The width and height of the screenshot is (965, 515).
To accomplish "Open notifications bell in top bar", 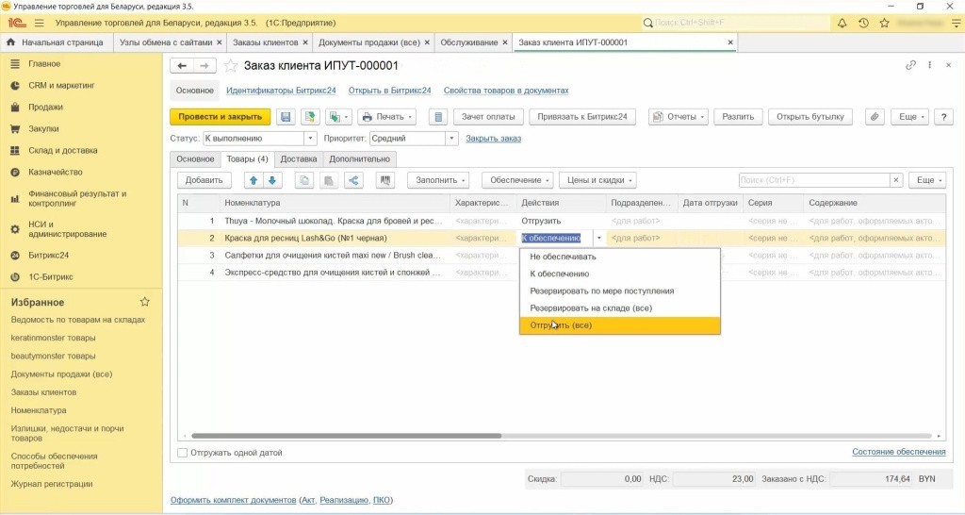I will tap(841, 22).
